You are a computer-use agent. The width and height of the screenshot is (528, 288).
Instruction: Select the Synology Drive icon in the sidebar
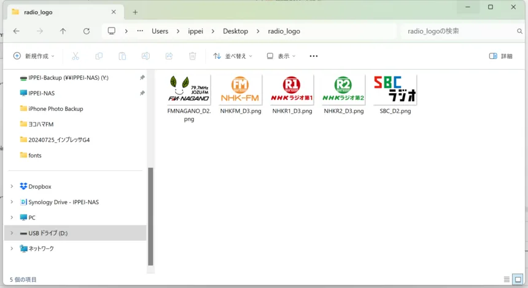pyautogui.click(x=23, y=202)
